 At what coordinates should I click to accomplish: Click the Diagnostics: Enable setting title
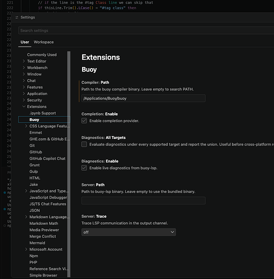click(100, 161)
